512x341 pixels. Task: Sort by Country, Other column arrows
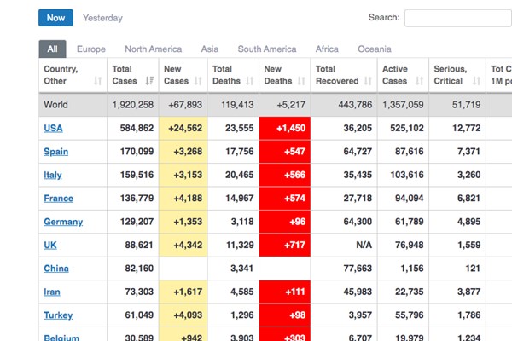97,81
